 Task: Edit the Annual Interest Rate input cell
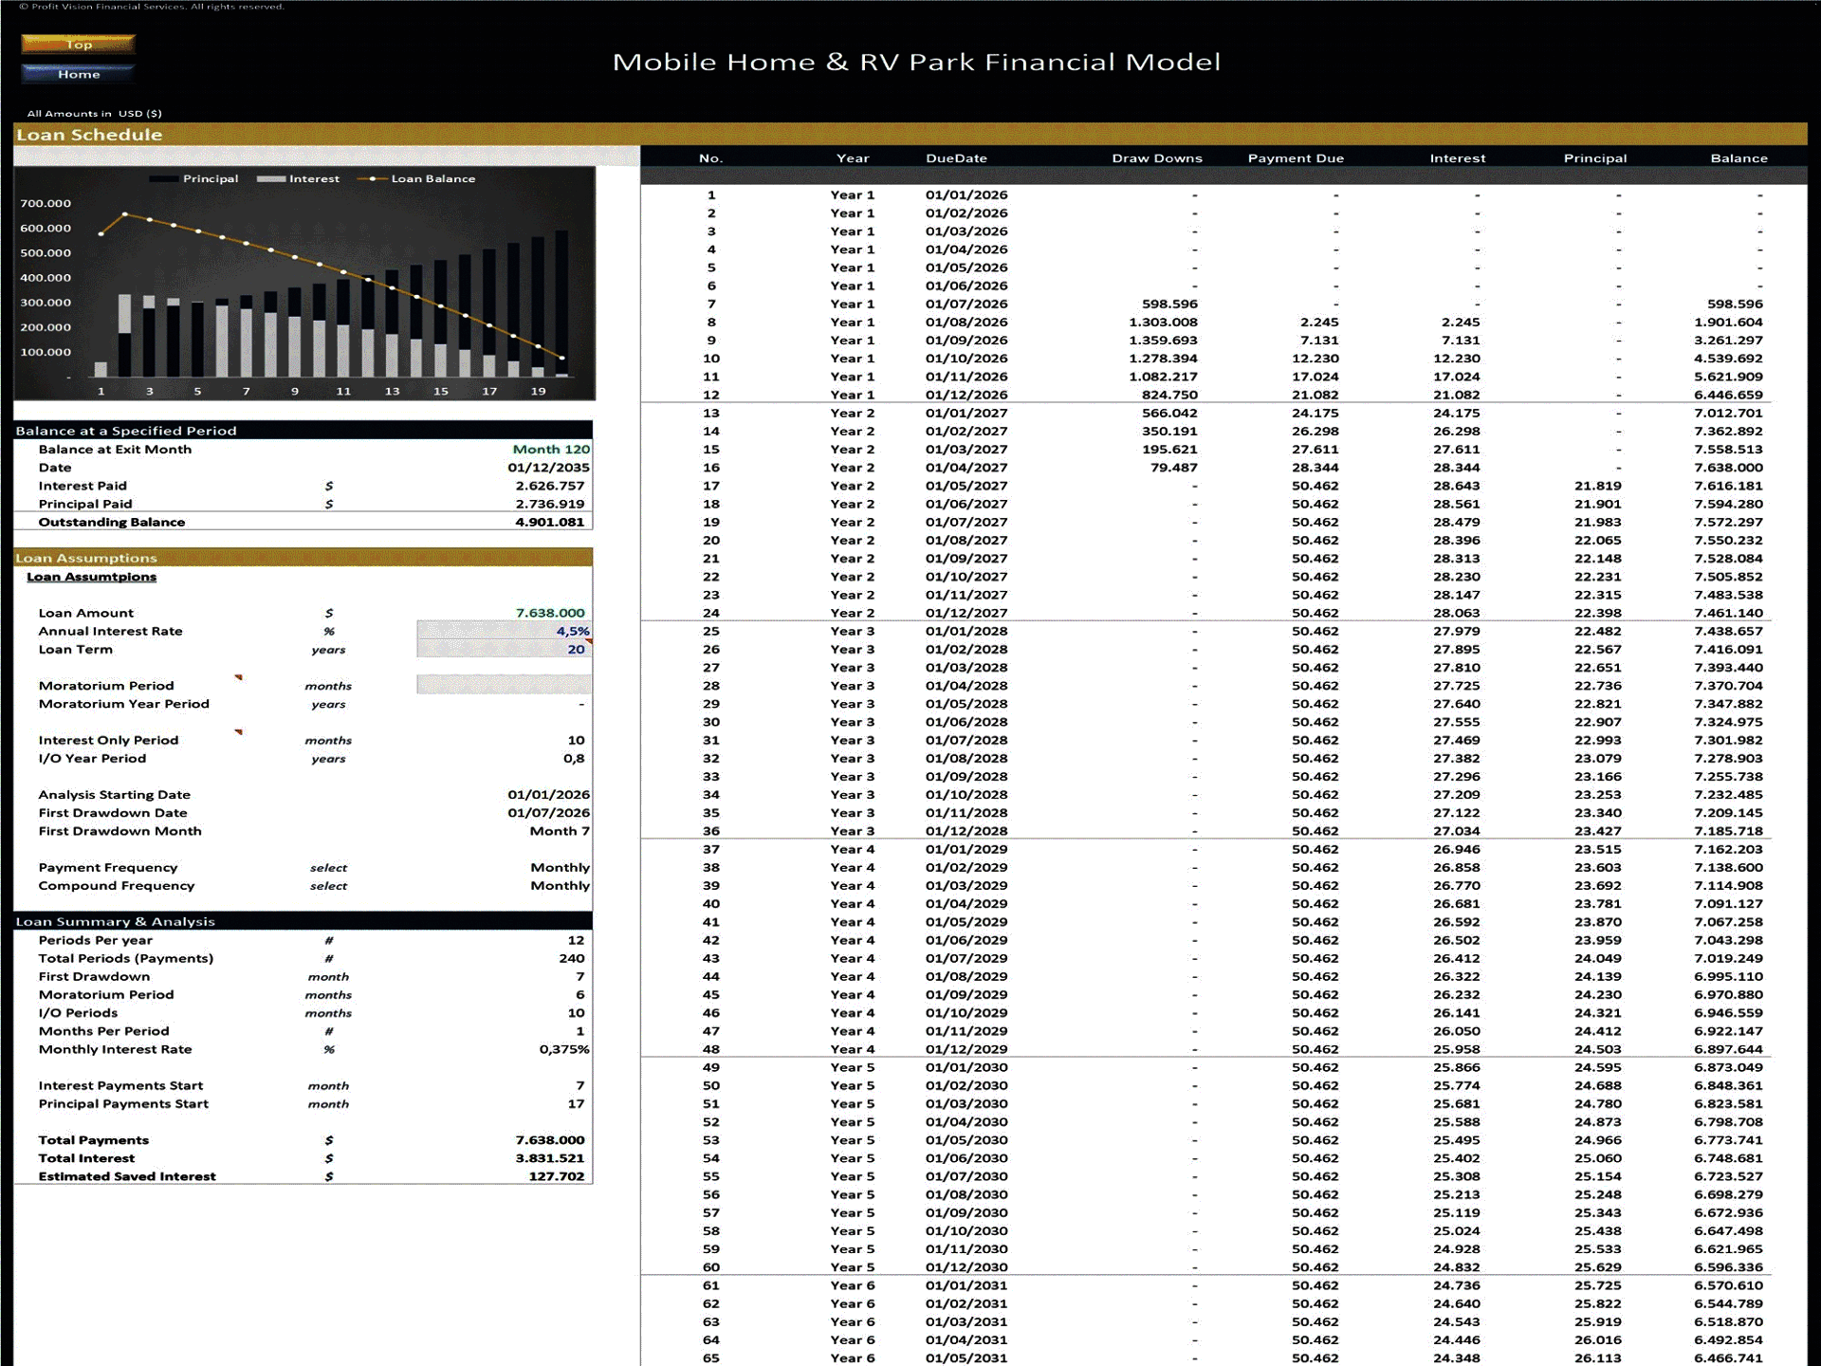coord(503,631)
